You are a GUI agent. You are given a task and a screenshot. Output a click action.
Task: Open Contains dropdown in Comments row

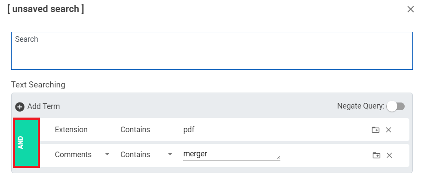tap(148, 155)
